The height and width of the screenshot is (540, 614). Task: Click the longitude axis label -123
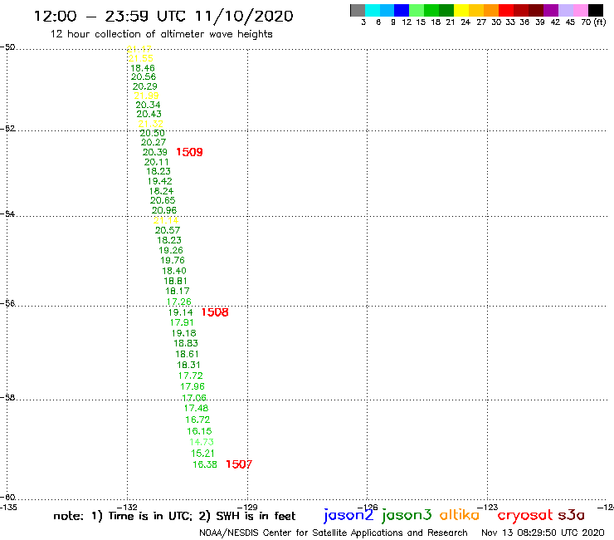click(488, 508)
